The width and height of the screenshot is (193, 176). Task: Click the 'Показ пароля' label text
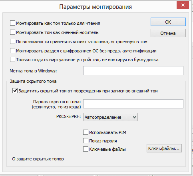tap(103, 141)
